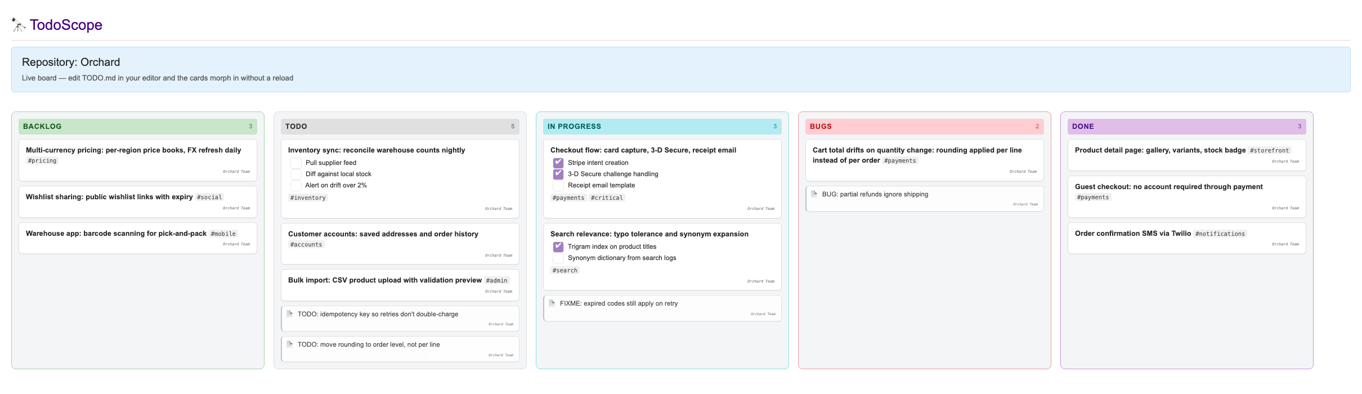Click the Live board description text
1362x394 pixels.
pyautogui.click(x=158, y=78)
